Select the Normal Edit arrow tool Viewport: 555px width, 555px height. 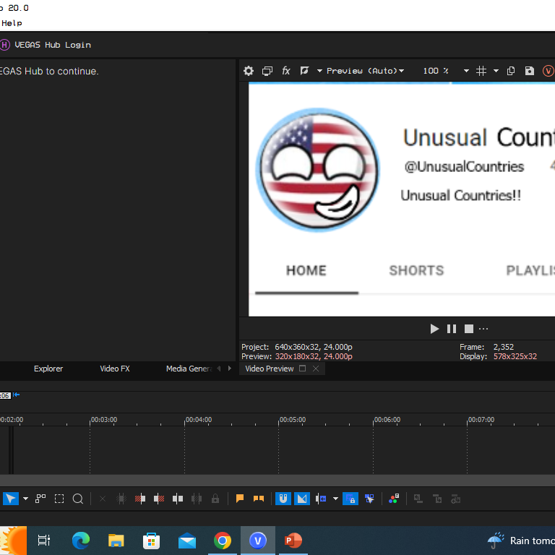click(10, 499)
